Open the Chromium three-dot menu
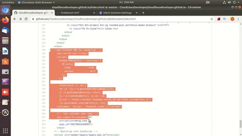This screenshot has height=136, width=242. 238,19
